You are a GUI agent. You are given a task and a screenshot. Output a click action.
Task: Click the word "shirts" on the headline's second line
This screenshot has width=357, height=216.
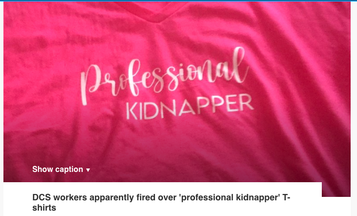point(44,208)
